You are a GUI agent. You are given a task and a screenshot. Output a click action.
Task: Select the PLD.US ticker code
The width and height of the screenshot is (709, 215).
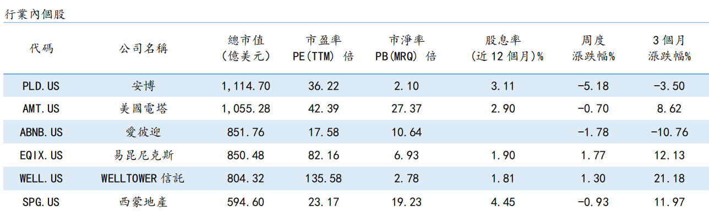pyautogui.click(x=41, y=86)
